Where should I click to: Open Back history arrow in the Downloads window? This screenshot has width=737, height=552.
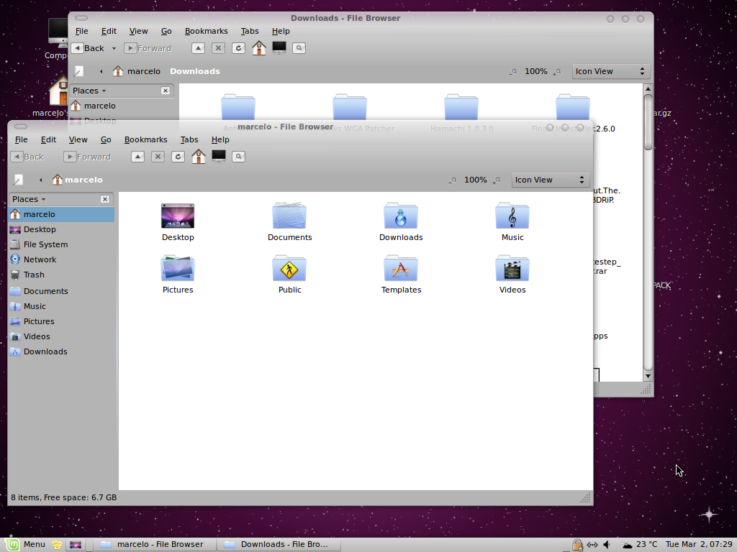[114, 48]
